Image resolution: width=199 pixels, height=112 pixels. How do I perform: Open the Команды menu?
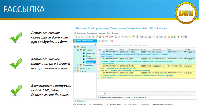[102, 33]
